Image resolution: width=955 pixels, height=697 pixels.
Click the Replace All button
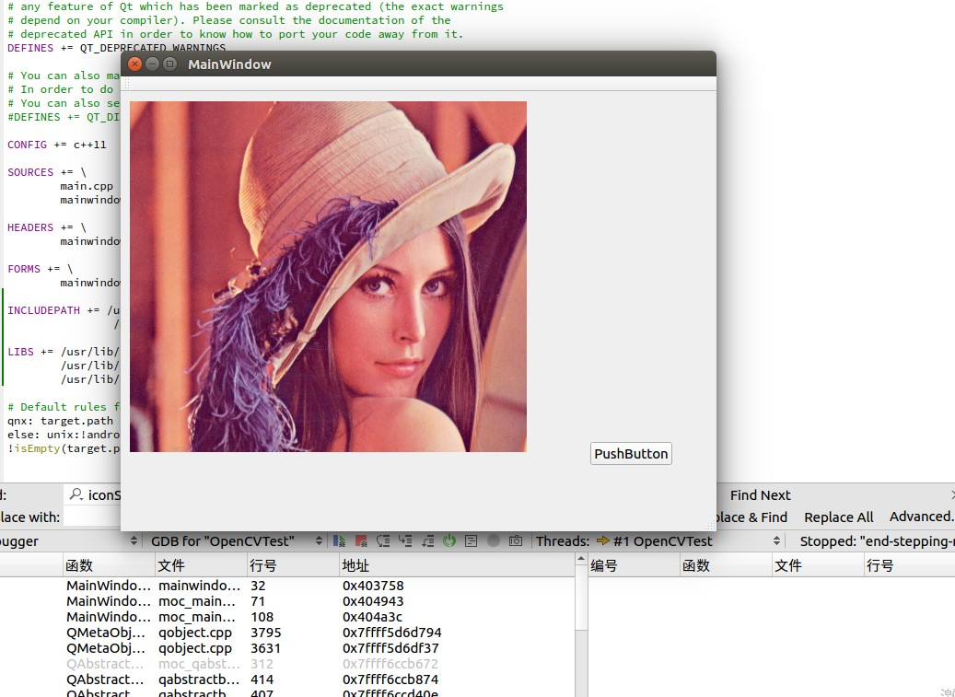(839, 517)
